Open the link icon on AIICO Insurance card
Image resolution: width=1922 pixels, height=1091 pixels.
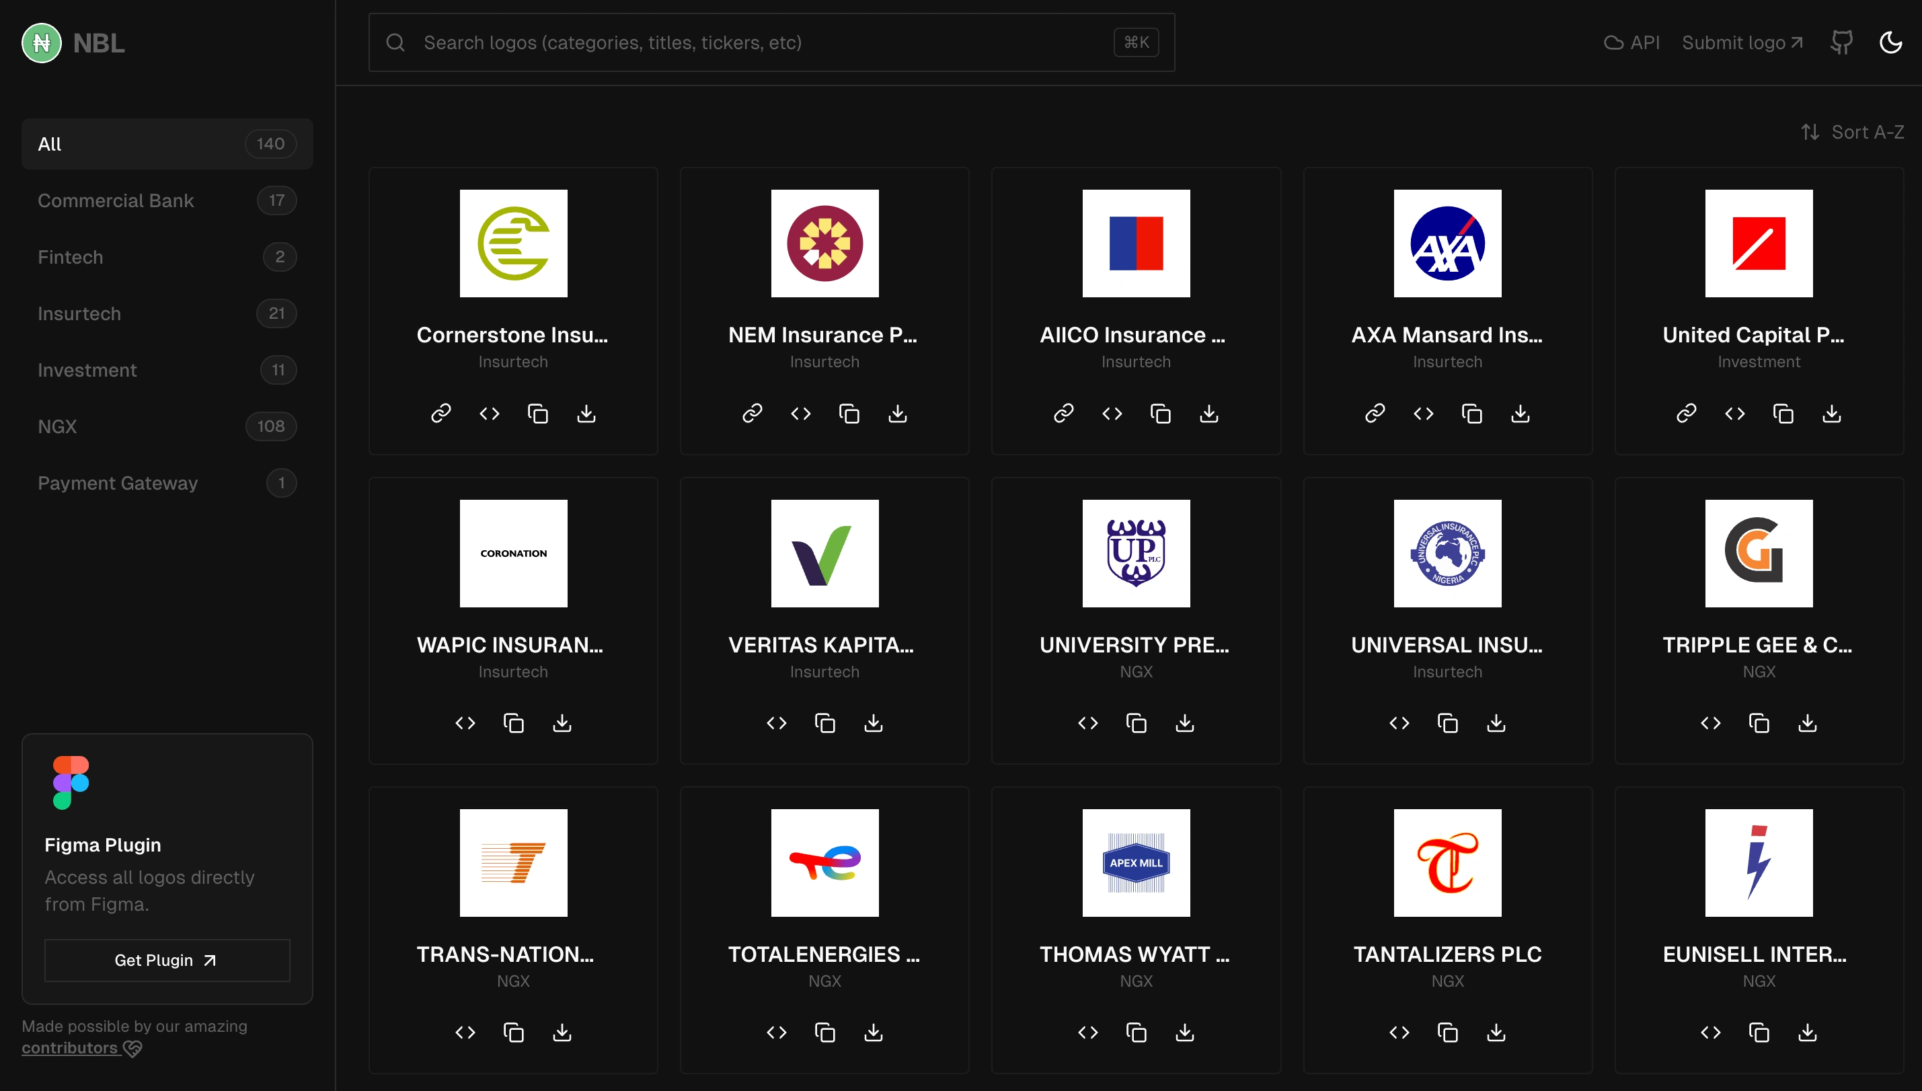click(x=1064, y=413)
